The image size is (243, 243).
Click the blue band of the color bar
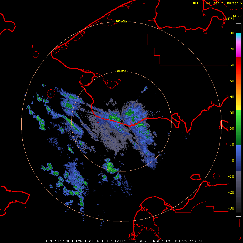pos(238,158)
